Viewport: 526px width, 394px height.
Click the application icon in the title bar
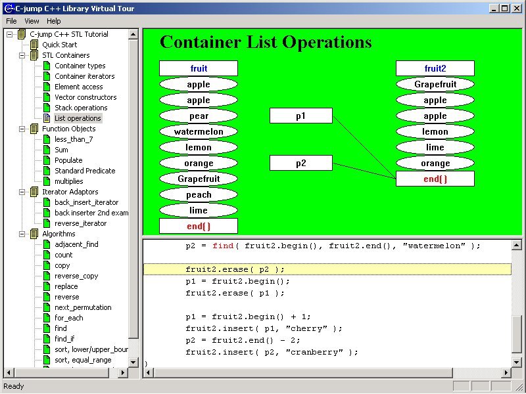point(9,9)
